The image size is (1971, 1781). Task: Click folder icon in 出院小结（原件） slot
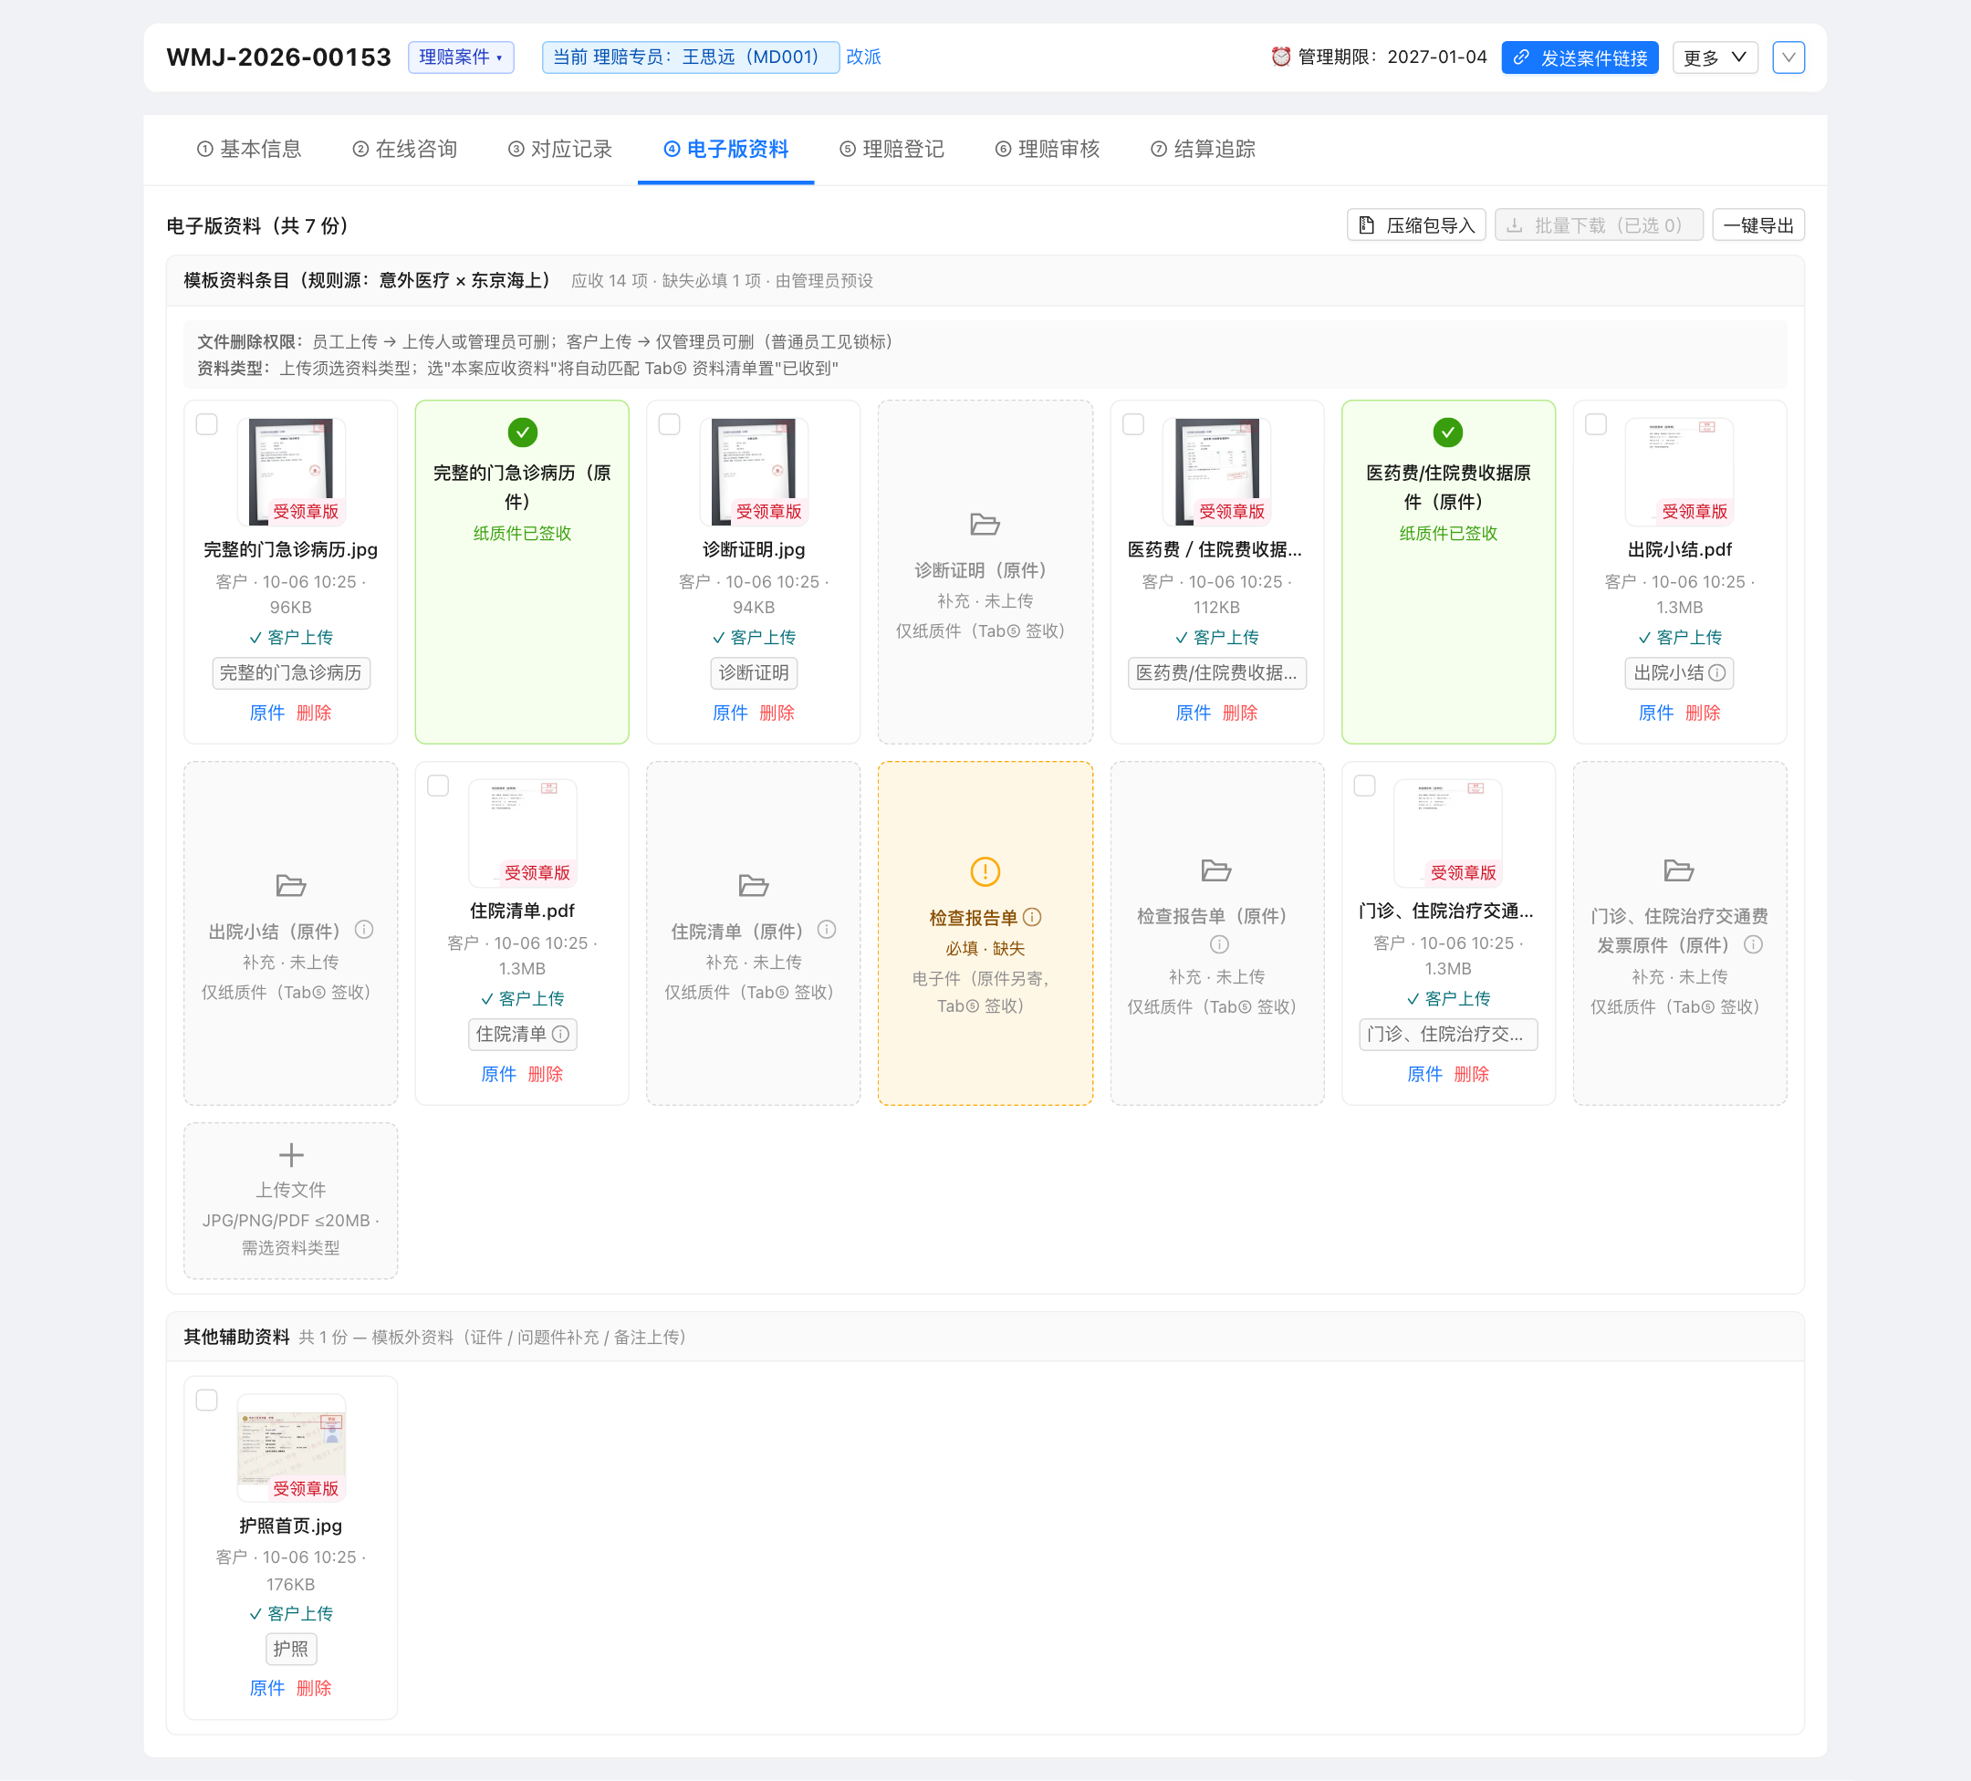(291, 886)
